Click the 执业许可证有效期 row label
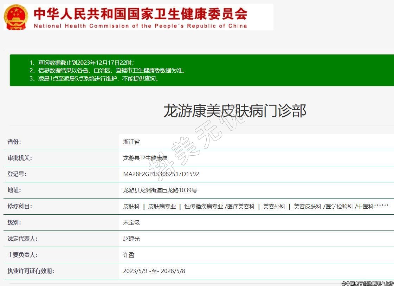This screenshot has height=286, width=394. tap(31, 271)
